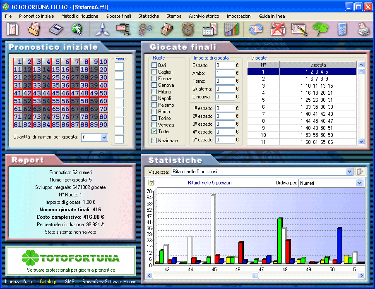The image size is (375, 289).
Task: Click the calculator toolbar icon
Action: pyautogui.click(x=342, y=29)
